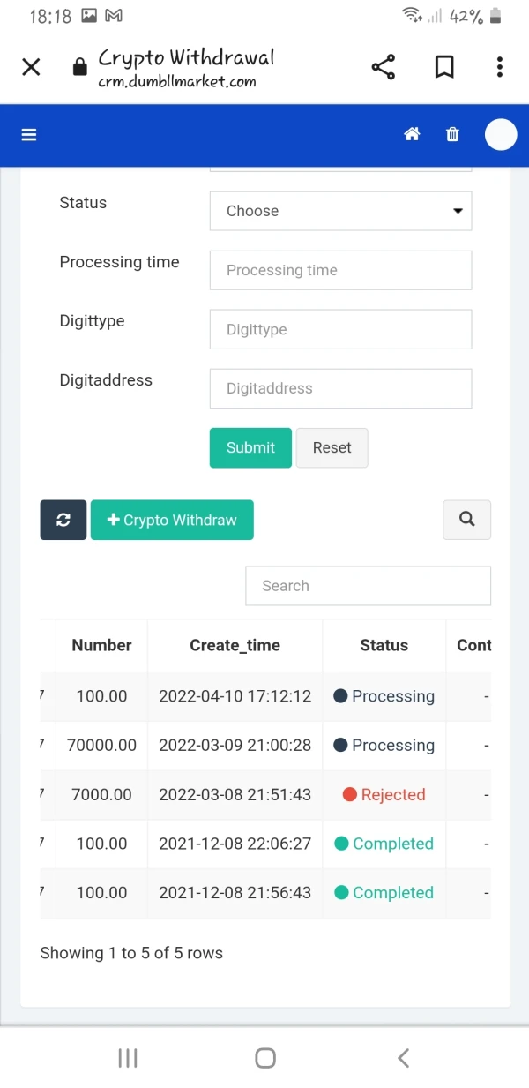Click the trash can icon in header
Viewport: 529px width, 1088px height.
[x=452, y=135]
